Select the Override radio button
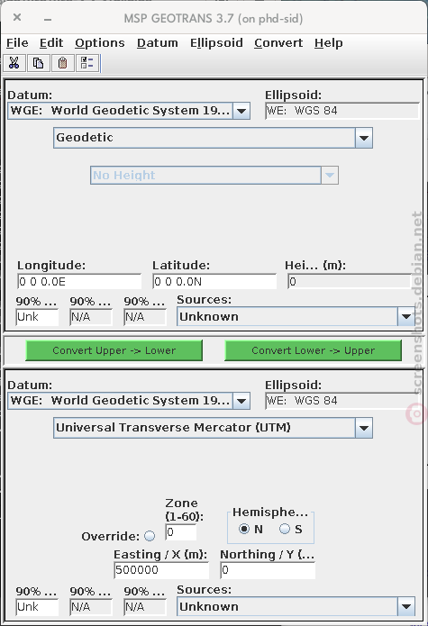The width and height of the screenshot is (428, 626). pos(150,536)
